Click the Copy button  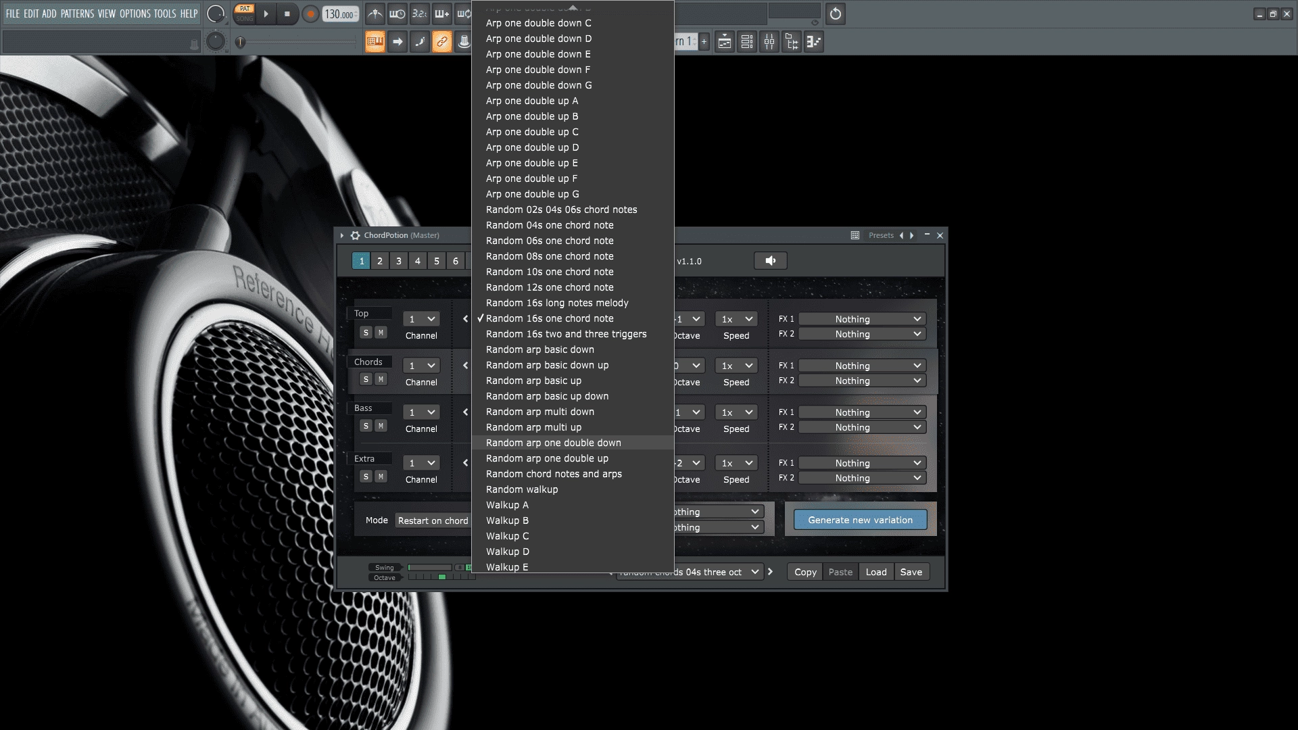click(805, 572)
